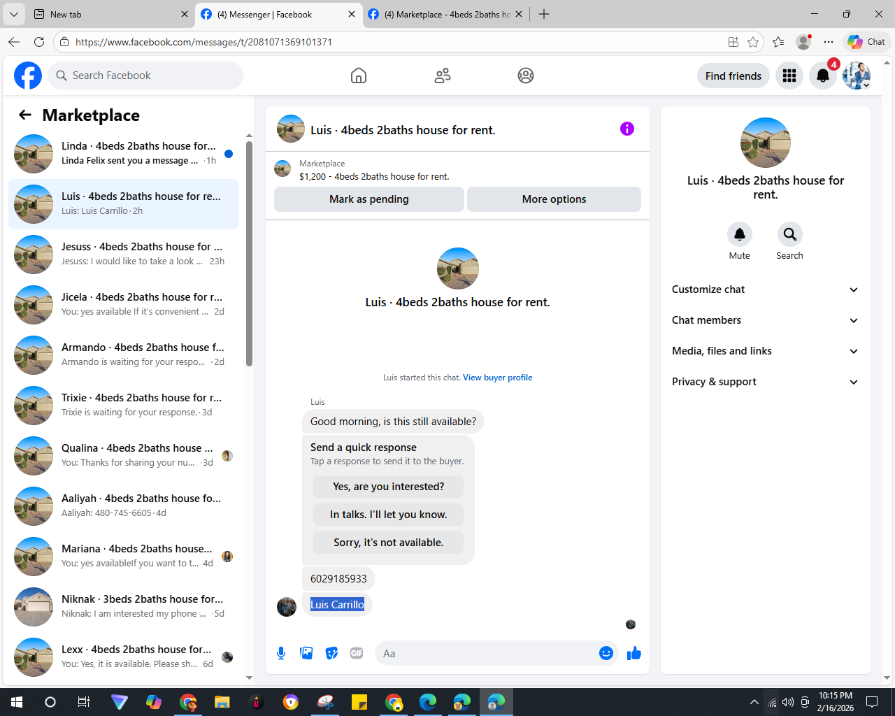The height and width of the screenshot is (716, 895).
Task: Open the account profile picture menu
Action: [x=857, y=76]
